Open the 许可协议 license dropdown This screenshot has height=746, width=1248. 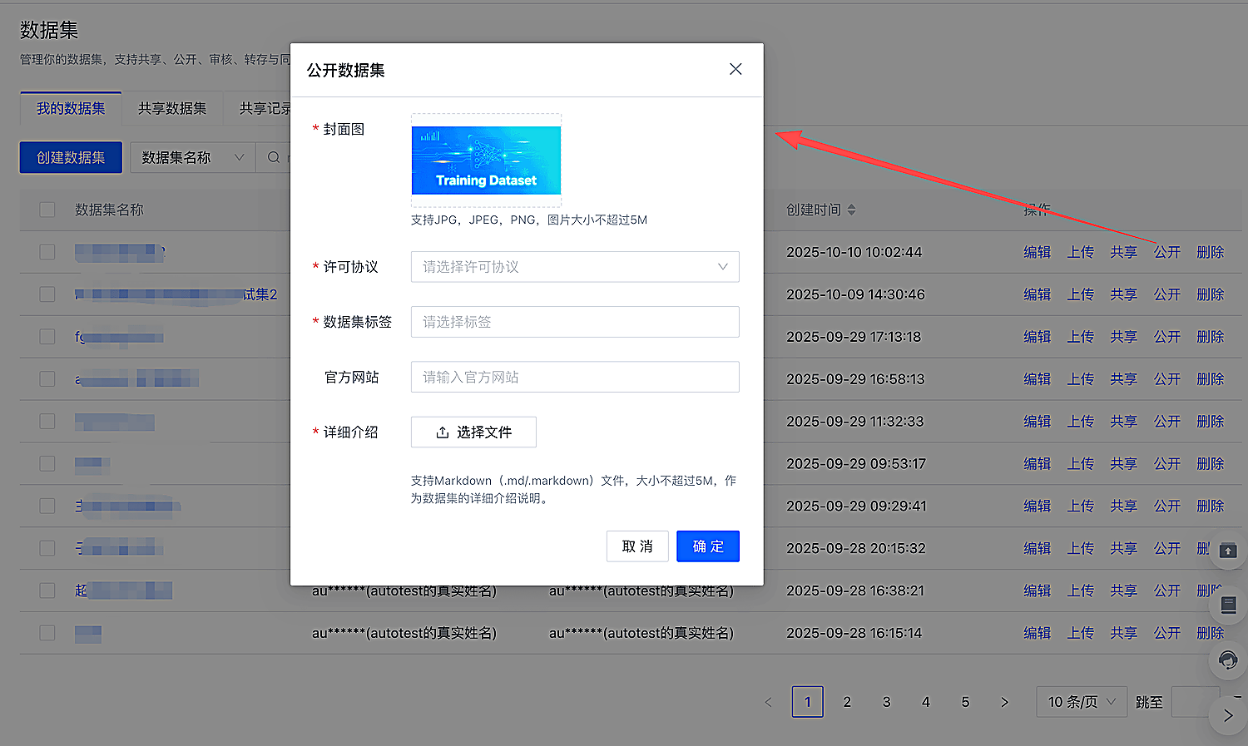click(575, 267)
